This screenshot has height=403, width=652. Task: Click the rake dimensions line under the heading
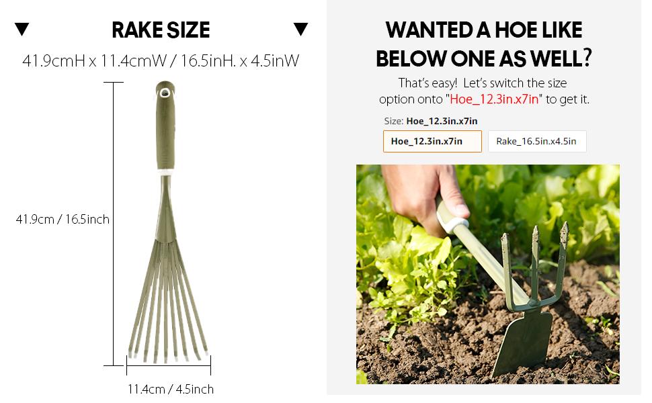tap(161, 60)
